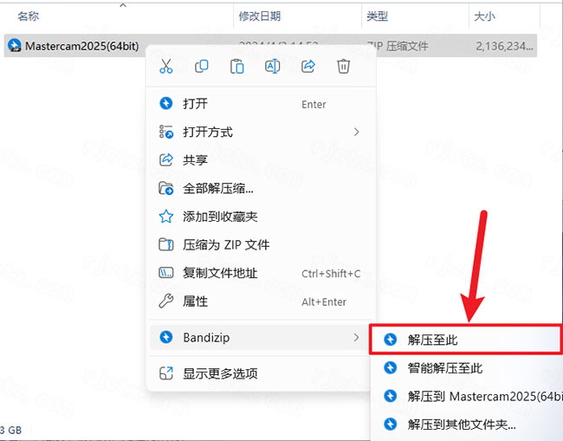Select 共享 in the context menu
Screen dimensions: 563x441
pyautogui.click(x=261, y=160)
